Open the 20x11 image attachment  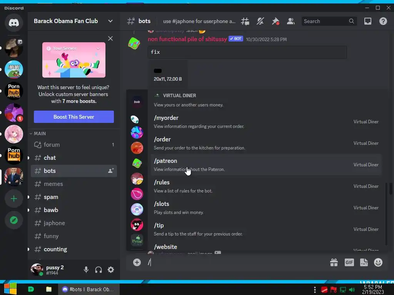(x=158, y=71)
